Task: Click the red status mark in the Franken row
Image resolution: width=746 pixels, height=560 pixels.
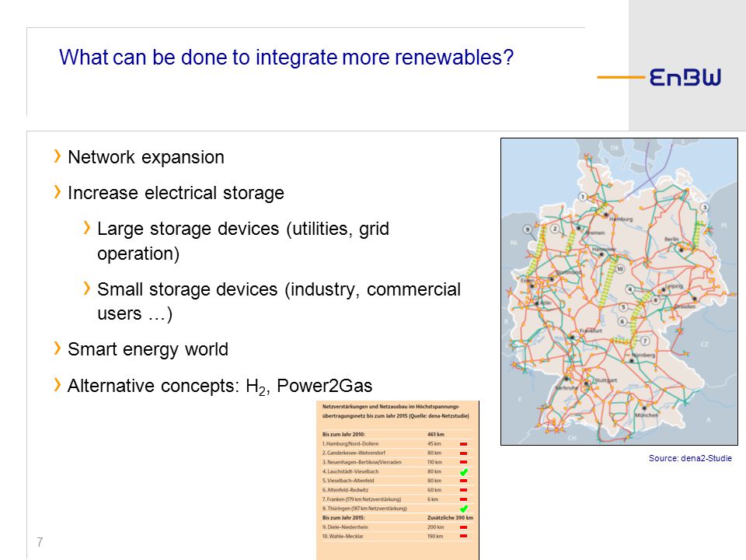Action: pyautogui.click(x=463, y=499)
